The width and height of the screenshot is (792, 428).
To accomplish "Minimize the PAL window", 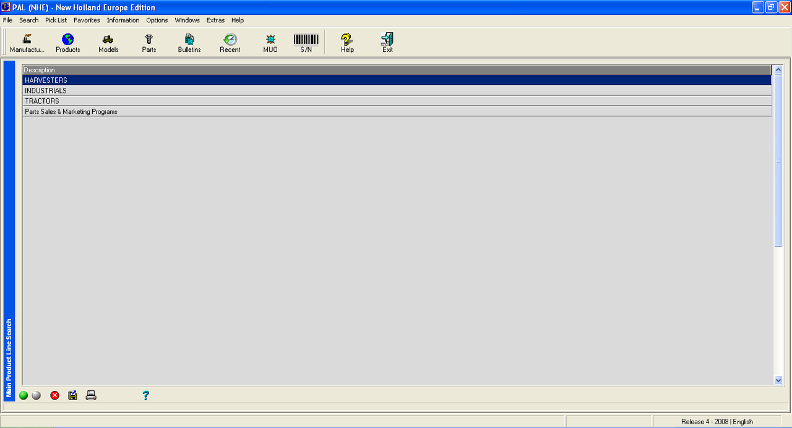I will (x=758, y=7).
